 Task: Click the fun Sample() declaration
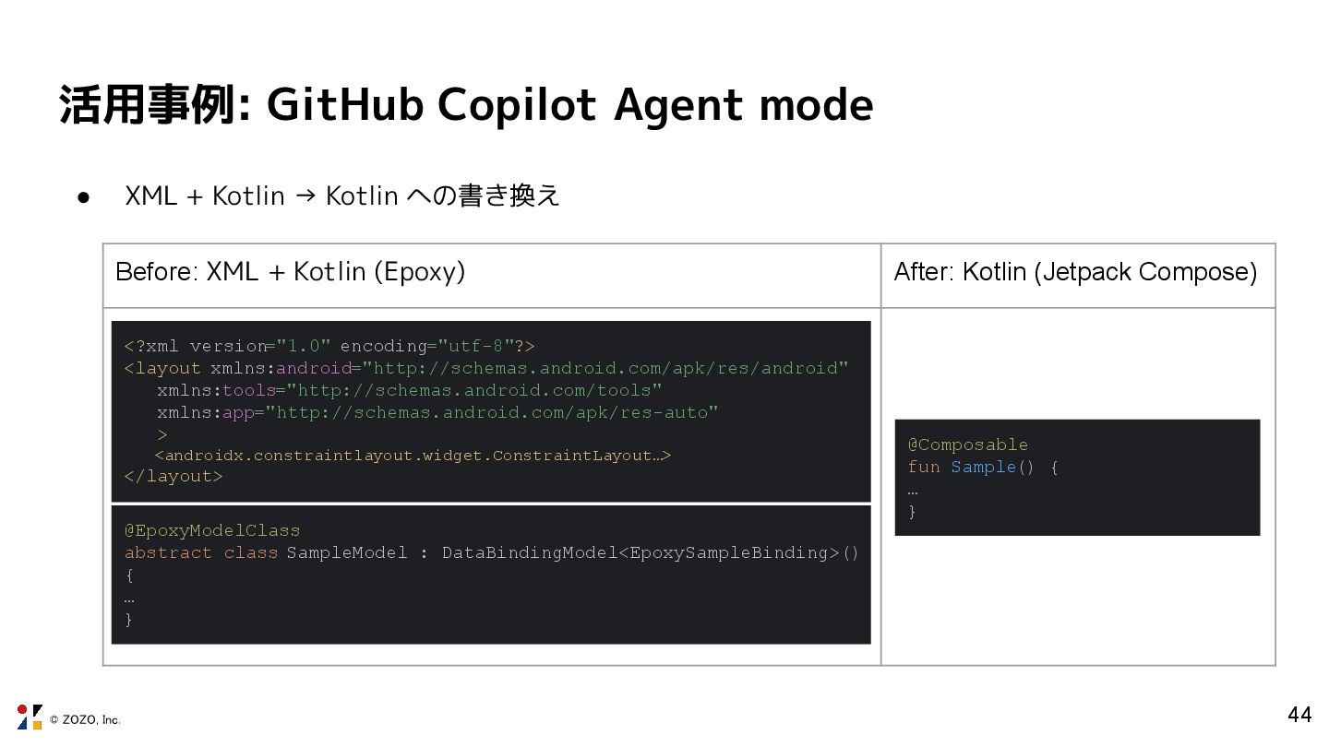pos(982,467)
